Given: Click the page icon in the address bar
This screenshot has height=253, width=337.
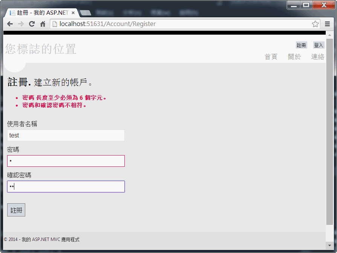Looking at the screenshot, I should click(x=55, y=24).
